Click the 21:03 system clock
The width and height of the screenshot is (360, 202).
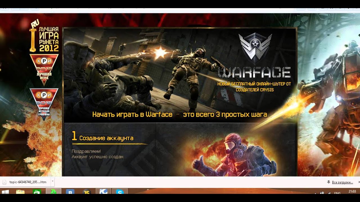click(x=352, y=191)
